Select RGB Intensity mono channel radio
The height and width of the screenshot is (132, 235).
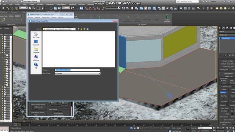[x=33, y=107]
